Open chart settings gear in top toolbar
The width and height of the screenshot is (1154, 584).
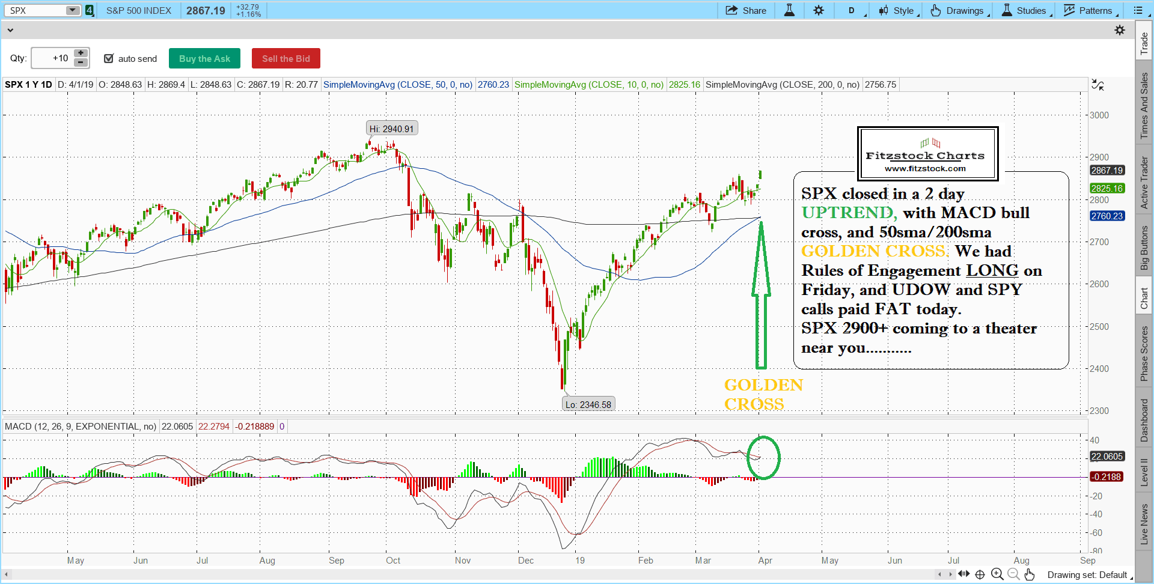pos(819,10)
